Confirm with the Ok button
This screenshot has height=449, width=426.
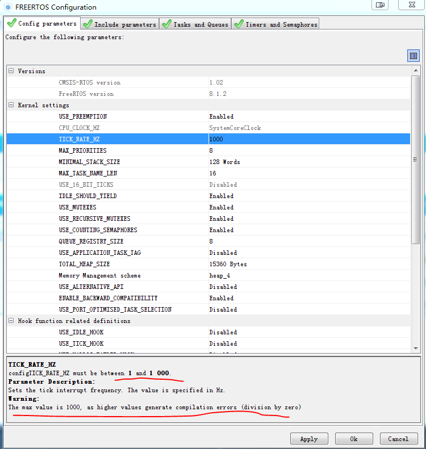click(x=354, y=439)
